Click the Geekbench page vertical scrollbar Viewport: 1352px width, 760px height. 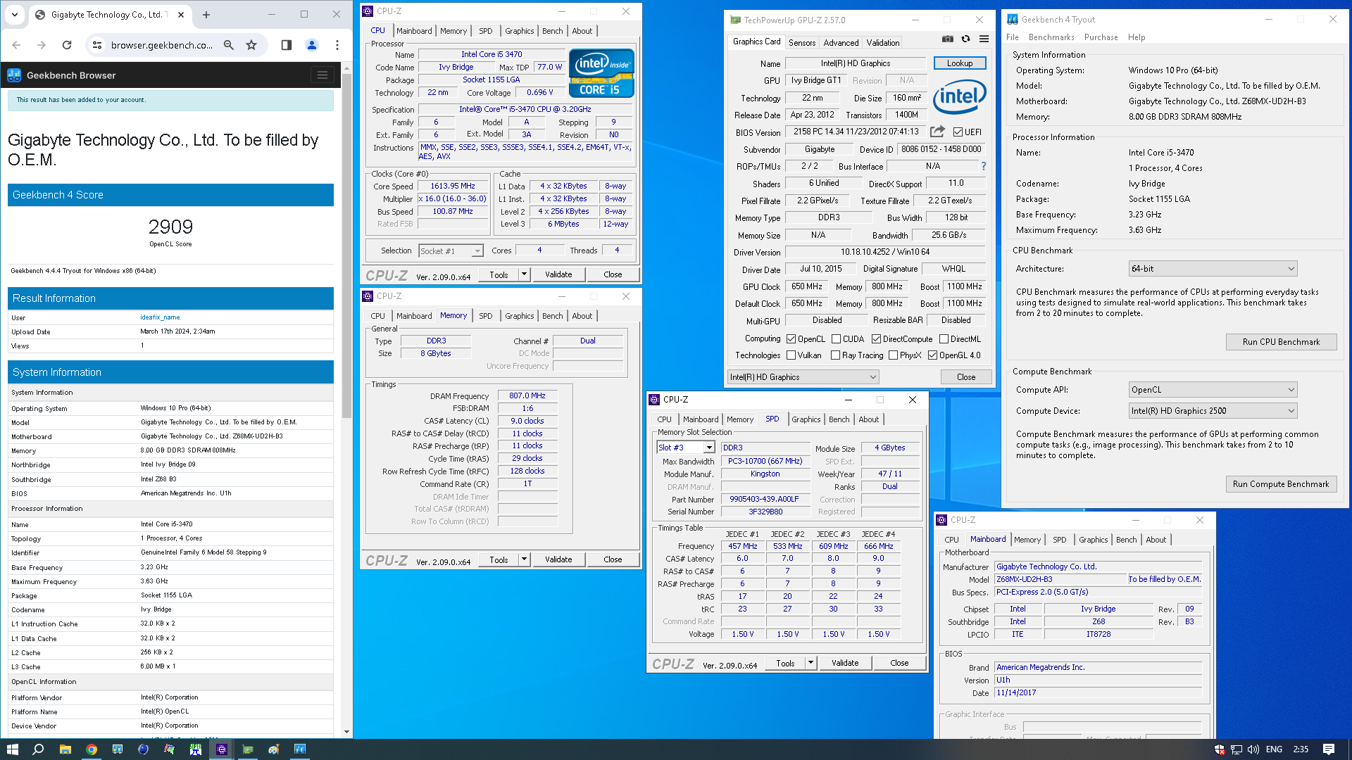346,246
